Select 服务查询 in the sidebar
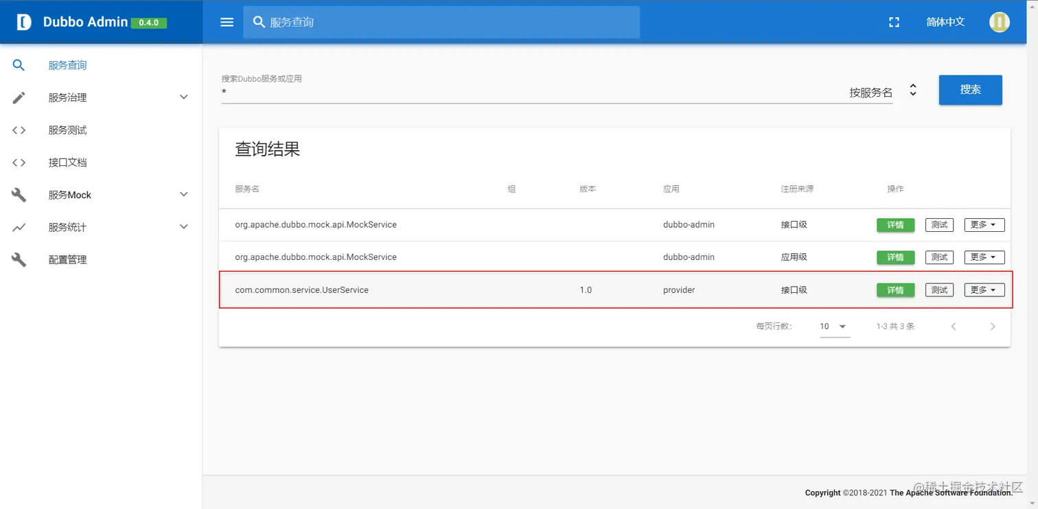The image size is (1038, 509). pyautogui.click(x=67, y=65)
